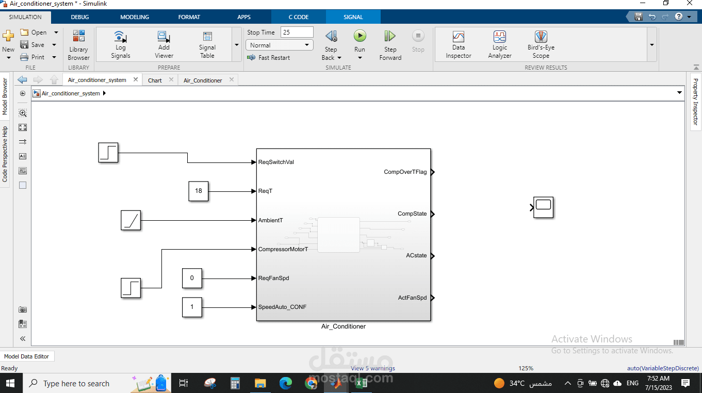Open the Code Perspective Help panel

pos(5,154)
